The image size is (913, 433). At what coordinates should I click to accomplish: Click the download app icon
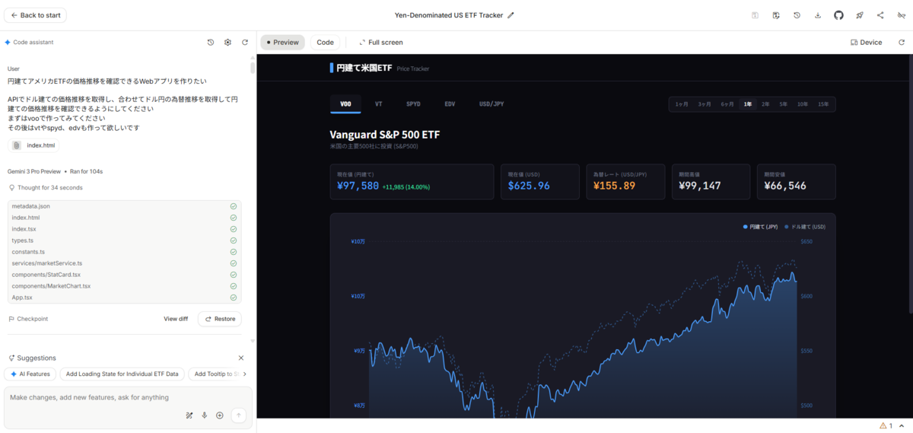(x=818, y=15)
